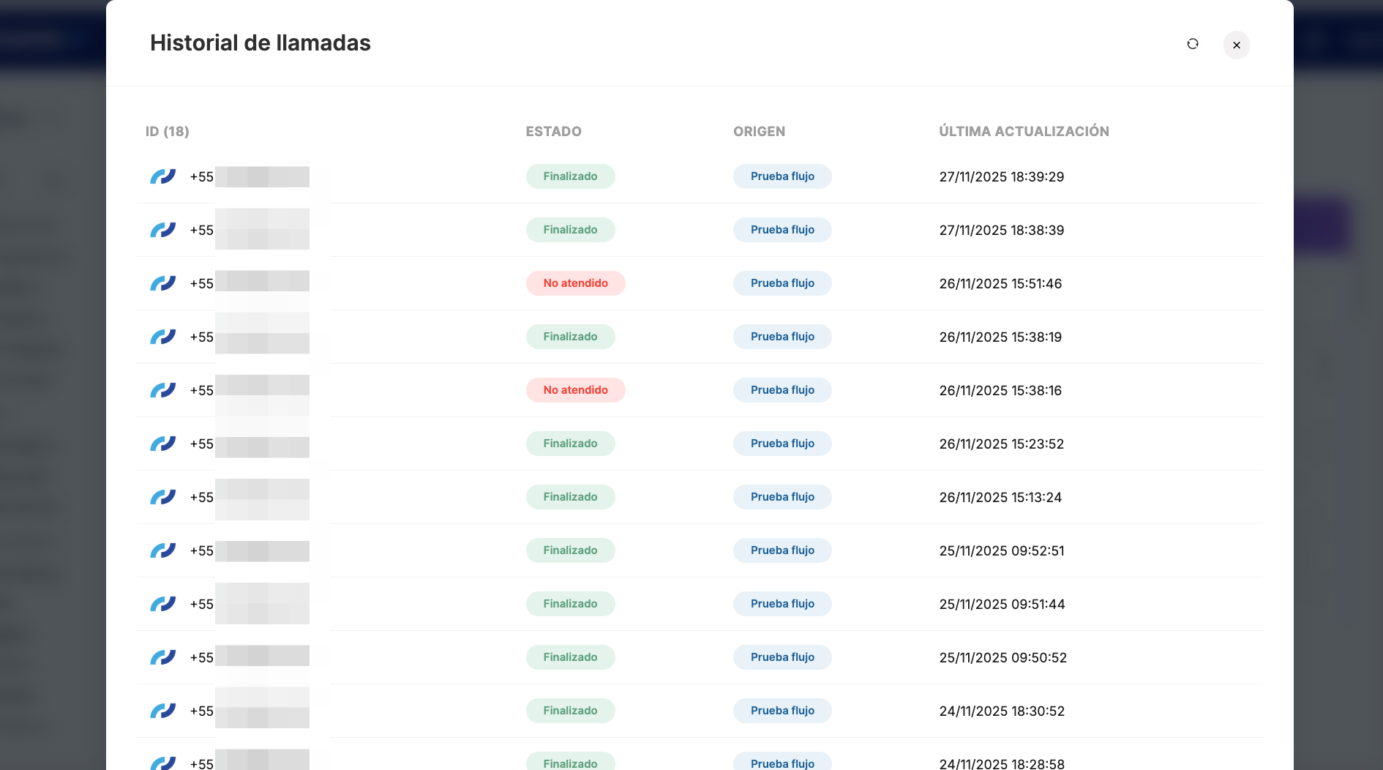This screenshot has width=1383, height=770.
Task: Click No atendido badge on 26/11/2025 15:38:16 call
Action: pos(575,390)
